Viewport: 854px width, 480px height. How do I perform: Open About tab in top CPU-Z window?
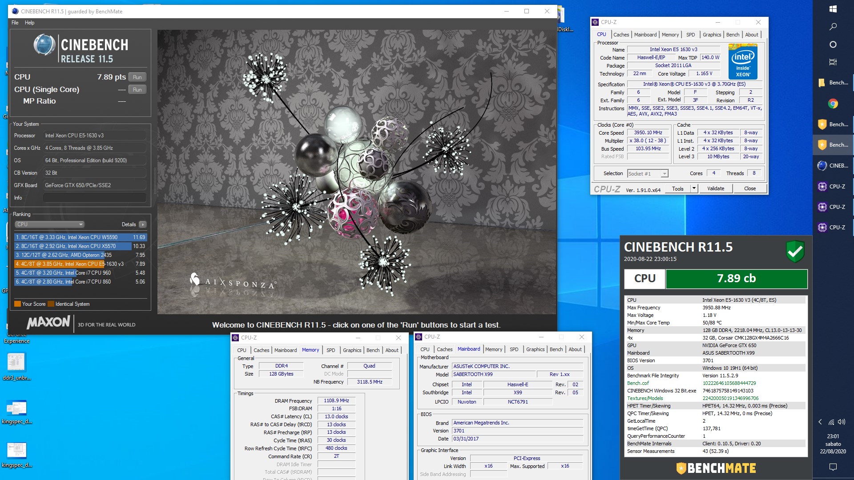coord(752,35)
